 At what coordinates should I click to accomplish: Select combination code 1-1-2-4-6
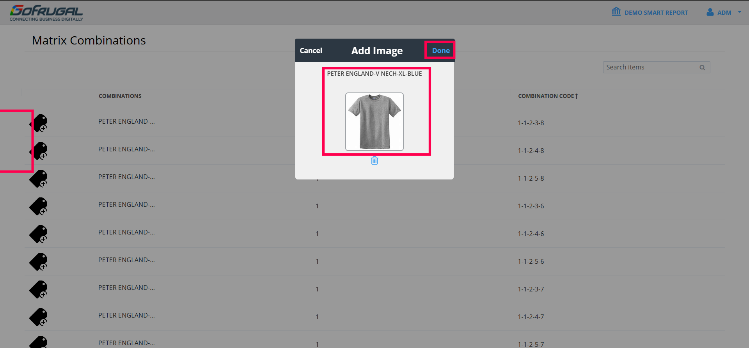(531, 234)
